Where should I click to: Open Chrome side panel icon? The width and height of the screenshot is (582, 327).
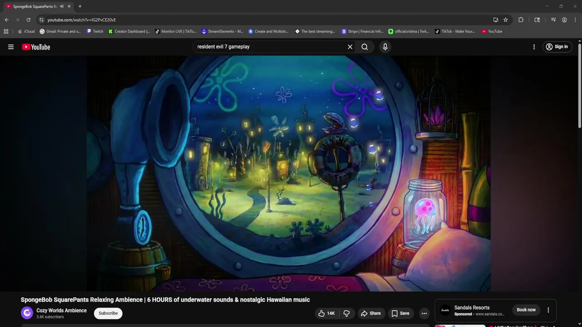[537, 20]
